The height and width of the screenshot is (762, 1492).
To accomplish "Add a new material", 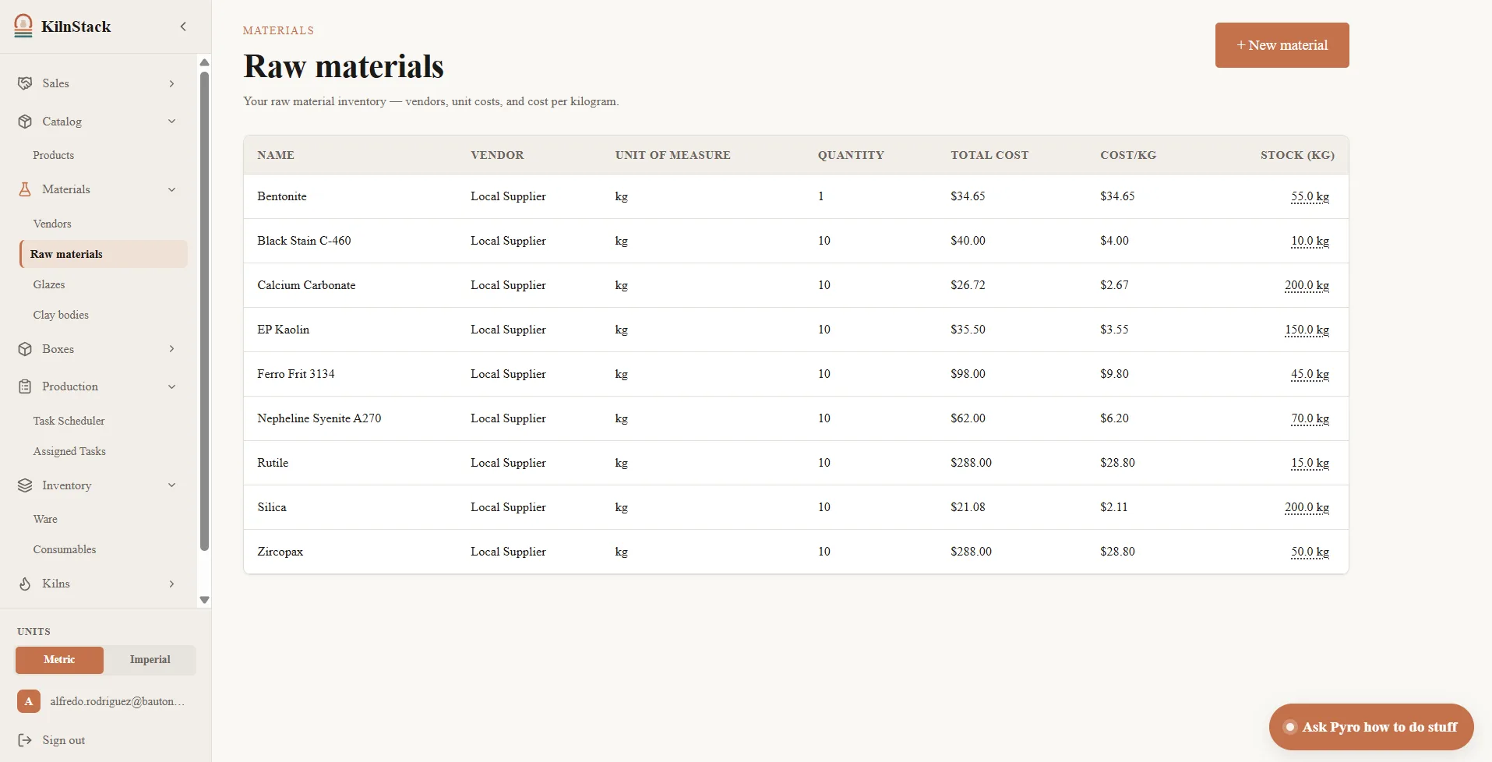I will [x=1282, y=45].
